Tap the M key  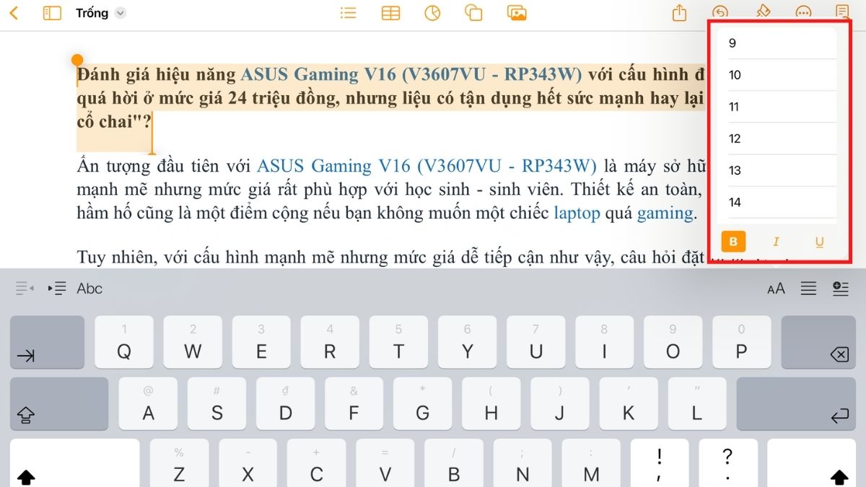(591, 463)
